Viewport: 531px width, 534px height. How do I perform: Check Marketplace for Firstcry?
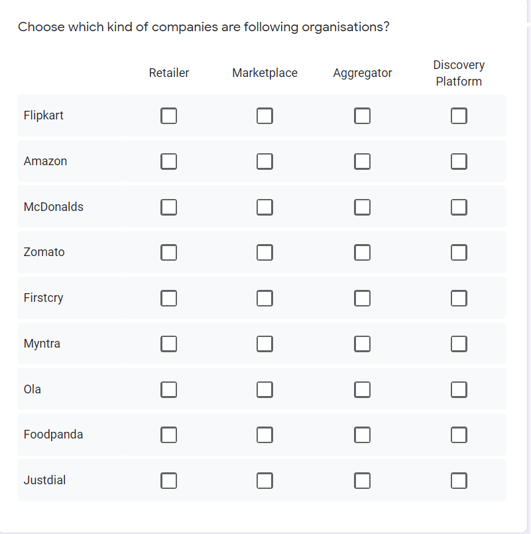(265, 298)
